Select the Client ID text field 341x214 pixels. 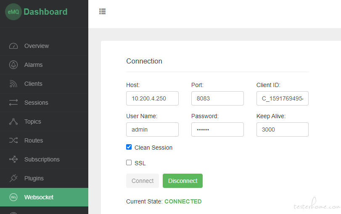pos(282,98)
